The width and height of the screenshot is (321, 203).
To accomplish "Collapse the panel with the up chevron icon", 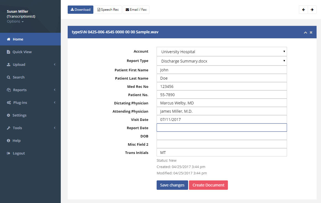I will [x=306, y=33].
